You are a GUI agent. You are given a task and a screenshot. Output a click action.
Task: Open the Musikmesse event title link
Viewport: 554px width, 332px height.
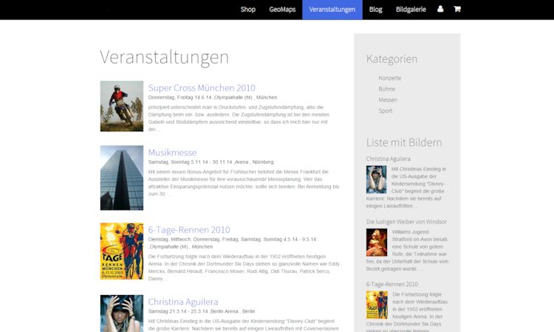172,153
